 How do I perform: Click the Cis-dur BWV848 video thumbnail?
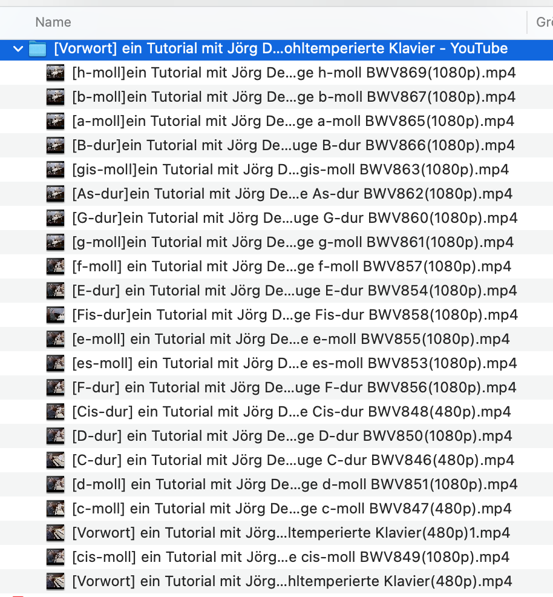pyautogui.click(x=56, y=412)
